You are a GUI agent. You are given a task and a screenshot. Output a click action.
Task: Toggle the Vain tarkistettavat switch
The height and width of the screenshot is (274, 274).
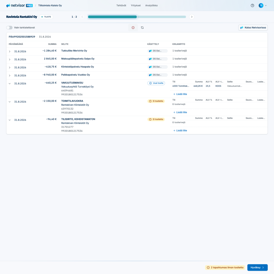(9, 28)
